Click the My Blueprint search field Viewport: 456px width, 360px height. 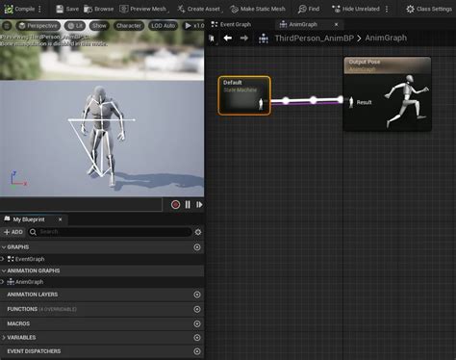[110, 232]
